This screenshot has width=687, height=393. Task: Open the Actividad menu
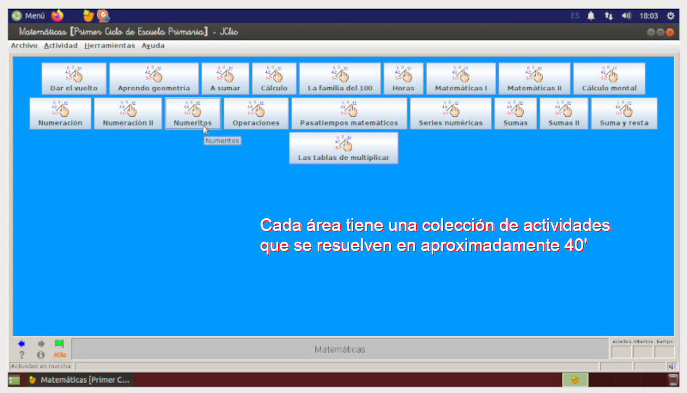(61, 46)
